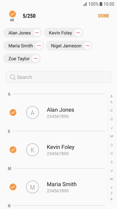Uncheck Alan Jones in contact list
This screenshot has width=117, height=209.
coord(13,112)
